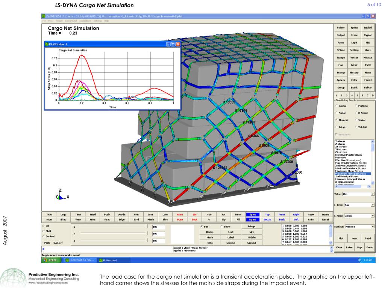Screen dimensions: 385x288
Task: Click the Spart button
Action: point(253,214)
